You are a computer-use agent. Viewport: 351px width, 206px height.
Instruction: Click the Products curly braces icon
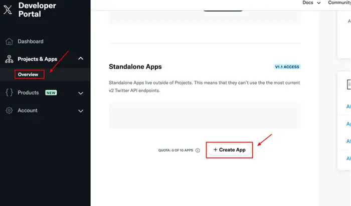pos(9,92)
